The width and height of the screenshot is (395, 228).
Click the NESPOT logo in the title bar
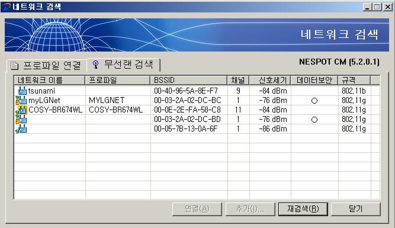coord(6,7)
